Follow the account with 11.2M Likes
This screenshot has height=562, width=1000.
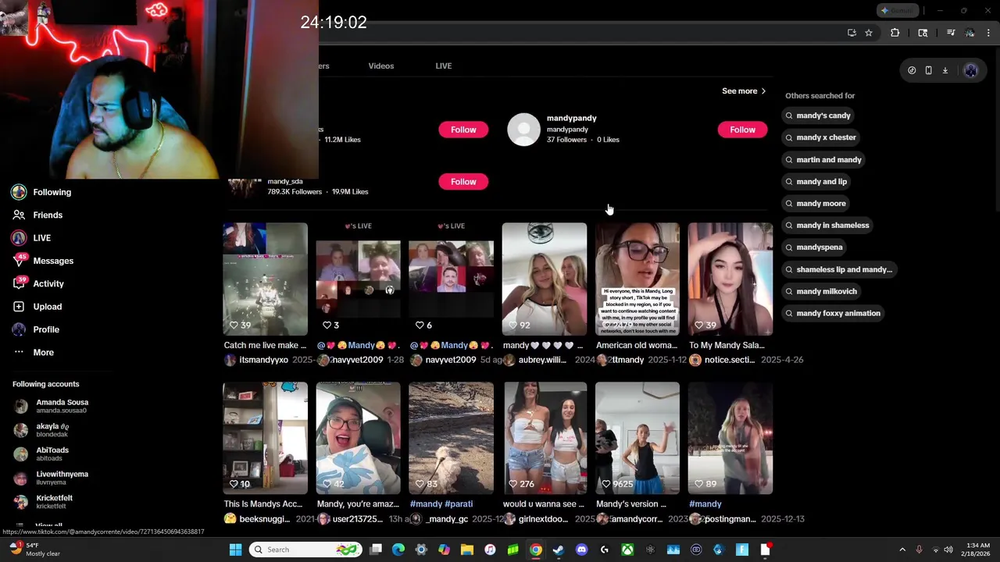tap(463, 130)
